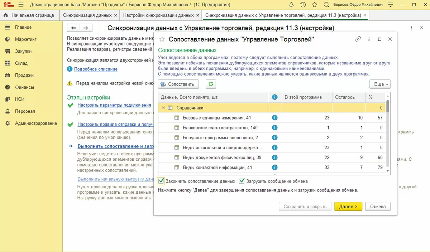
Task: Open the Еще dropdown menu
Action: pyautogui.click(x=379, y=84)
